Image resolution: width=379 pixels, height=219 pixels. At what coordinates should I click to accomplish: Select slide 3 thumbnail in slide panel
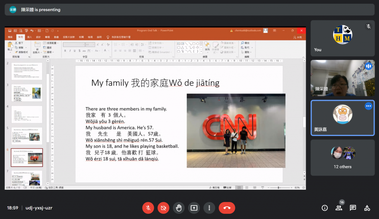pyautogui.click(x=27, y=93)
